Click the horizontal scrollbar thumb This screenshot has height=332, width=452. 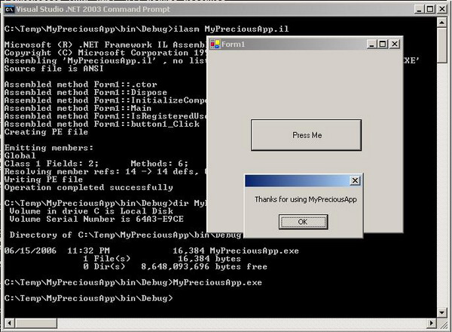coord(35,323)
